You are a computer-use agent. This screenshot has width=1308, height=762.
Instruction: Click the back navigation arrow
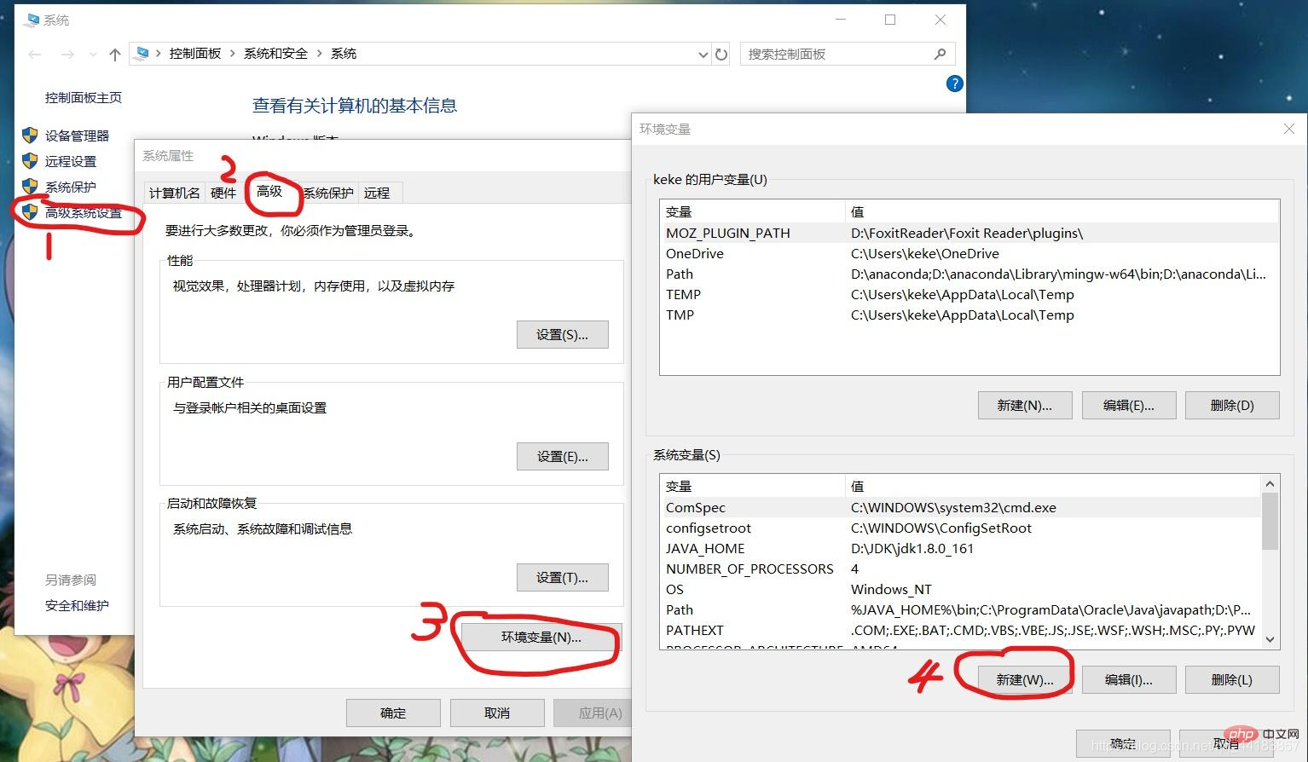click(33, 54)
